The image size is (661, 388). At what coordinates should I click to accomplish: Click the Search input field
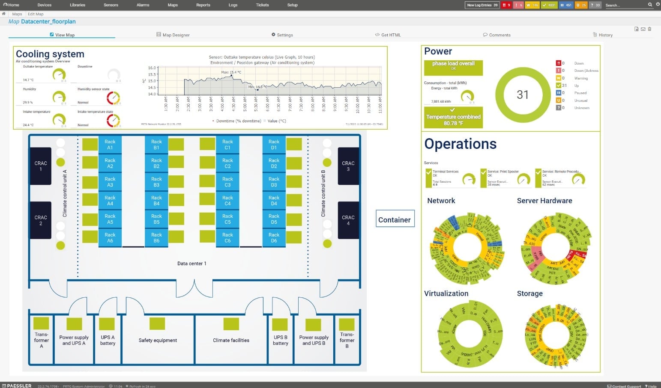coord(625,5)
